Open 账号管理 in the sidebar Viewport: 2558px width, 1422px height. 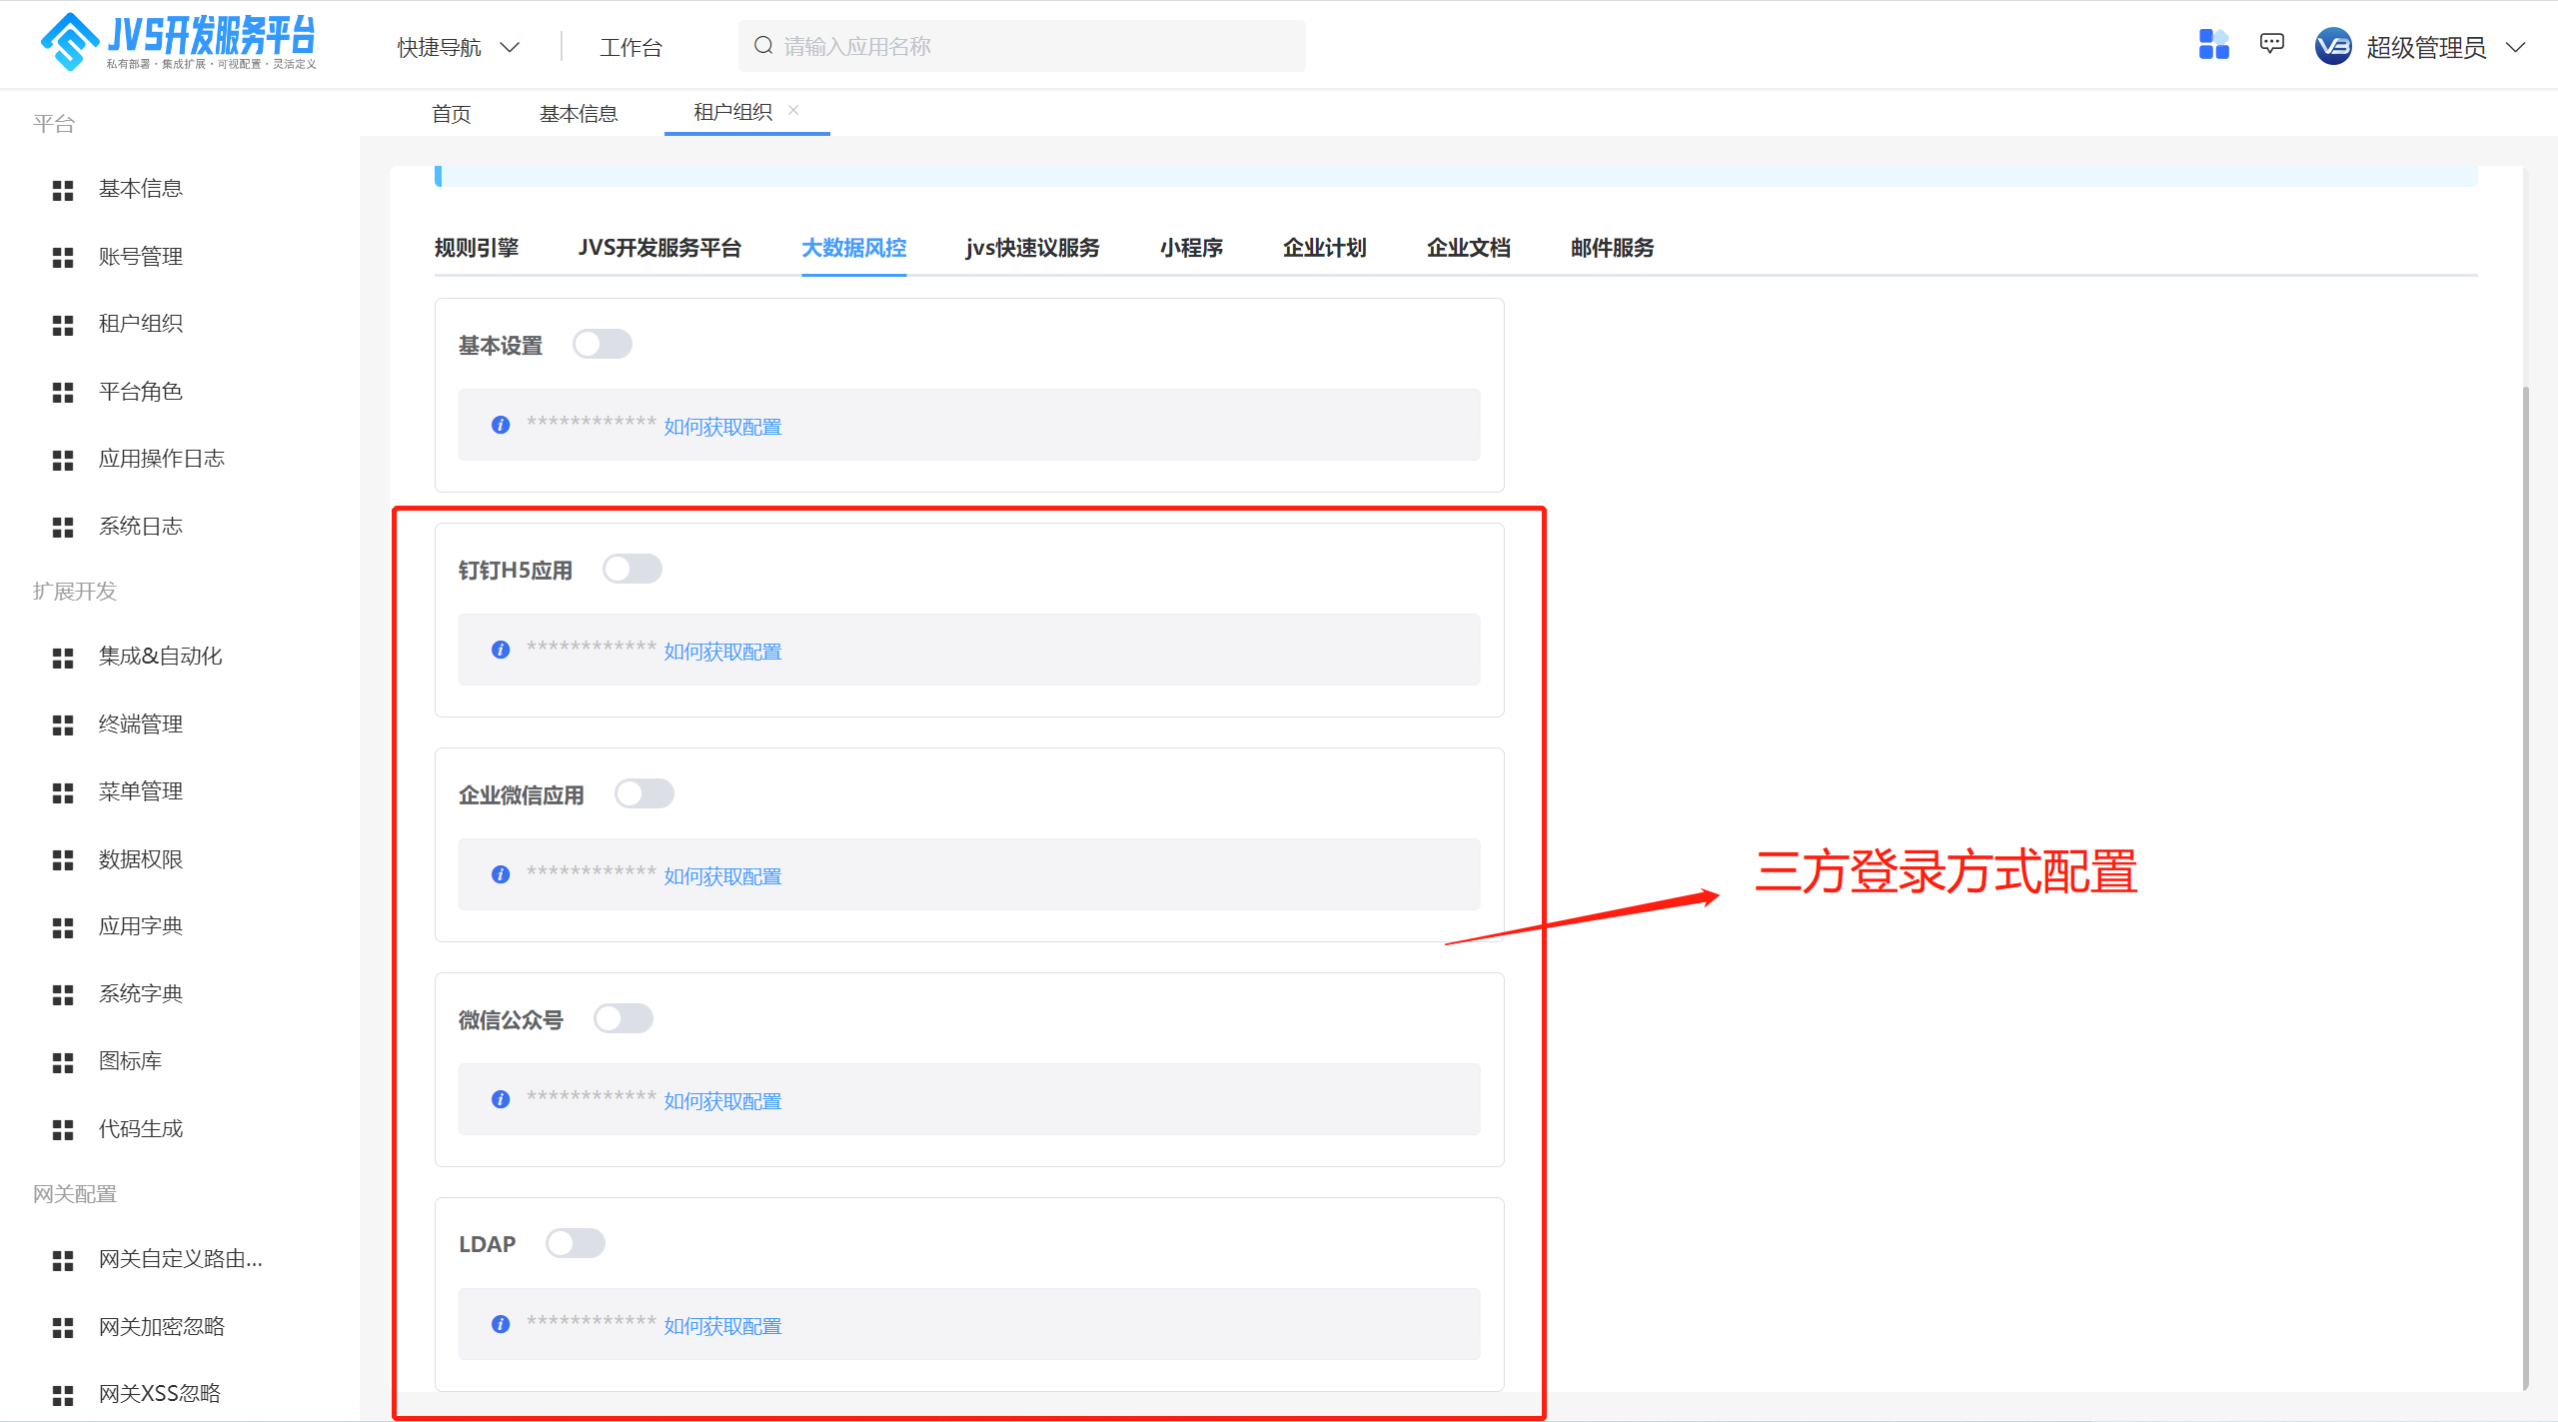pos(140,257)
